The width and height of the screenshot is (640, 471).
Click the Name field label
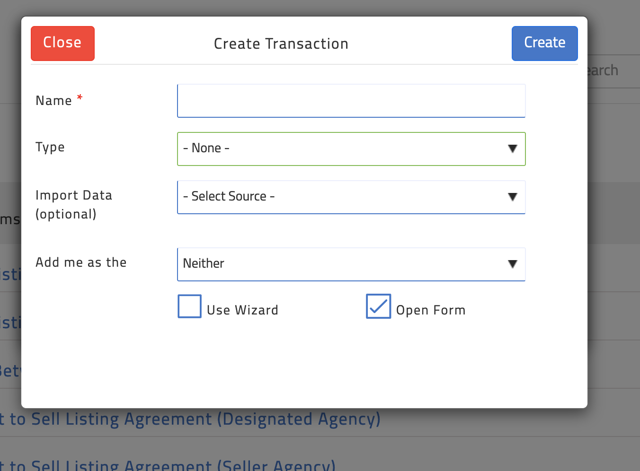[54, 101]
